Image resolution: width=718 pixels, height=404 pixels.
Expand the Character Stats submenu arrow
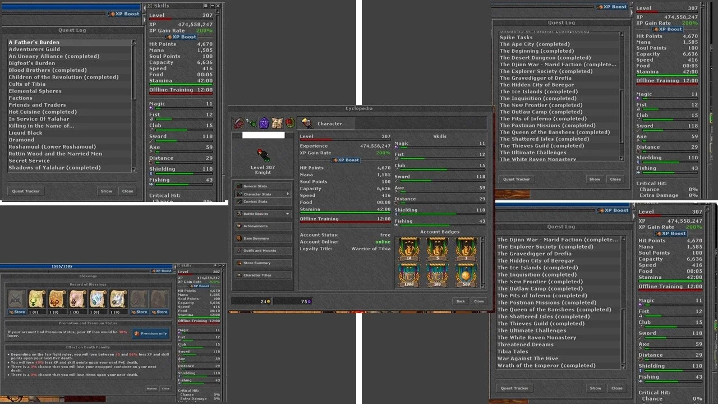click(288, 194)
